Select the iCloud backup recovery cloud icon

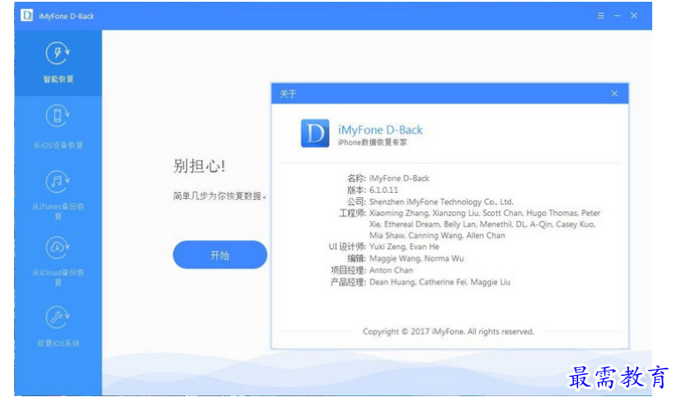click(57, 247)
